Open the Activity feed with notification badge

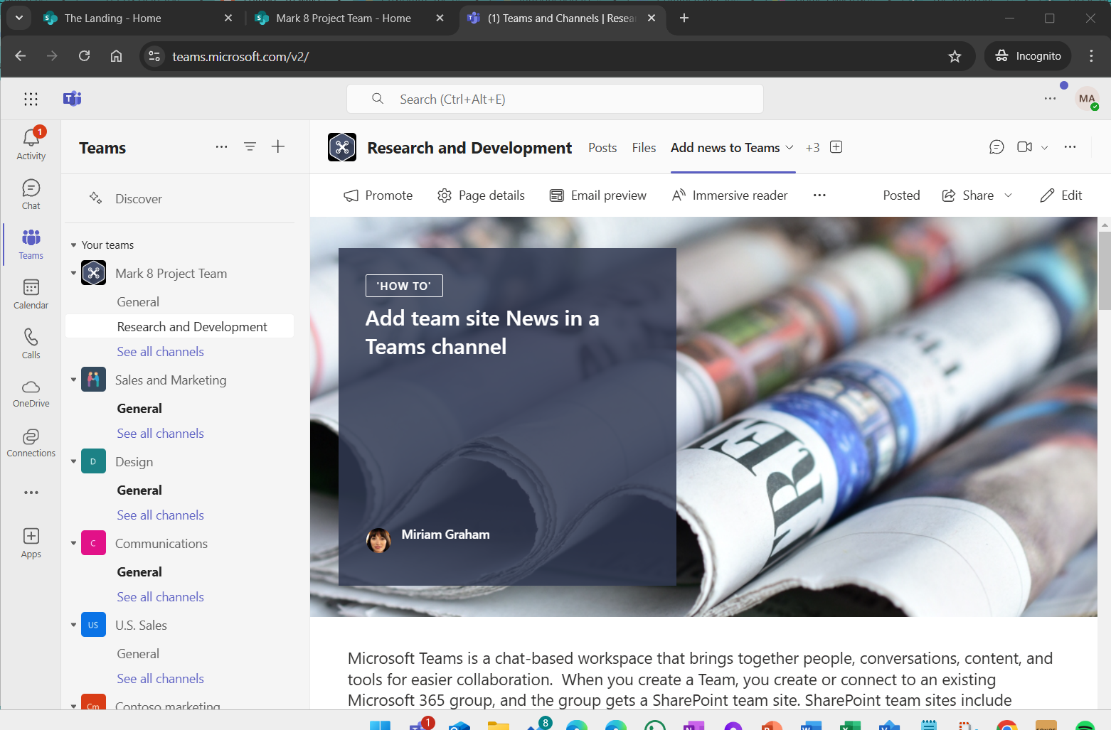(x=31, y=141)
